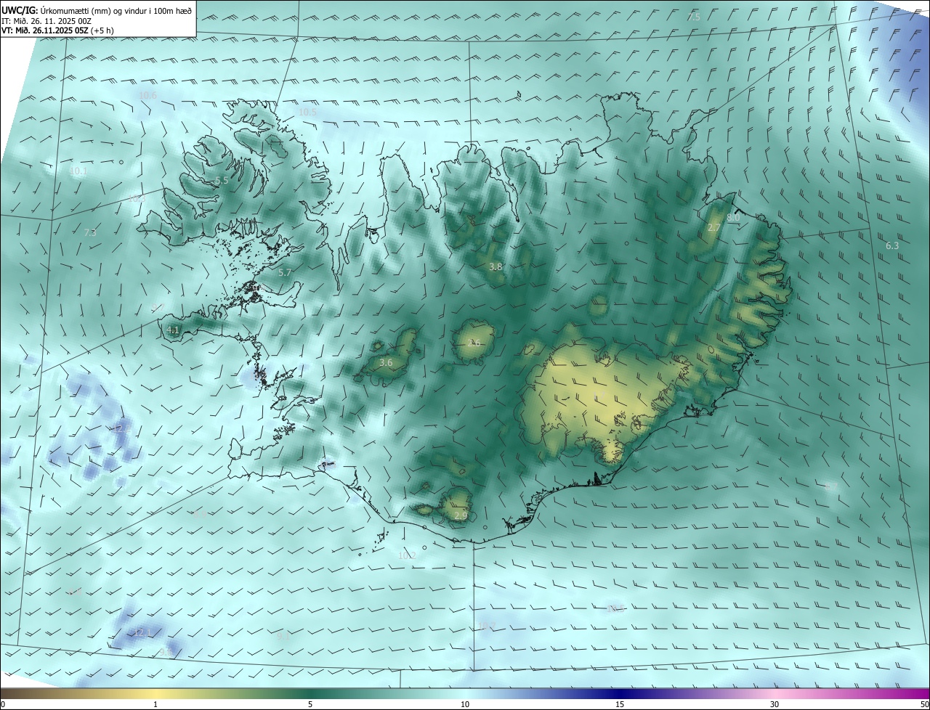Click the 7.3 value on the map

pyautogui.click(x=90, y=233)
